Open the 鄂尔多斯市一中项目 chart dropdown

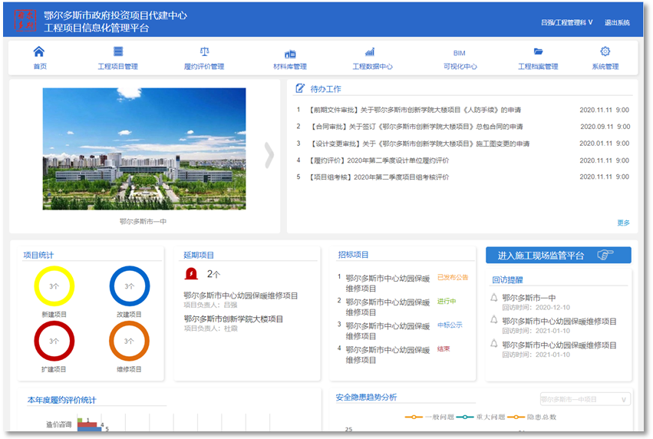[585, 399]
